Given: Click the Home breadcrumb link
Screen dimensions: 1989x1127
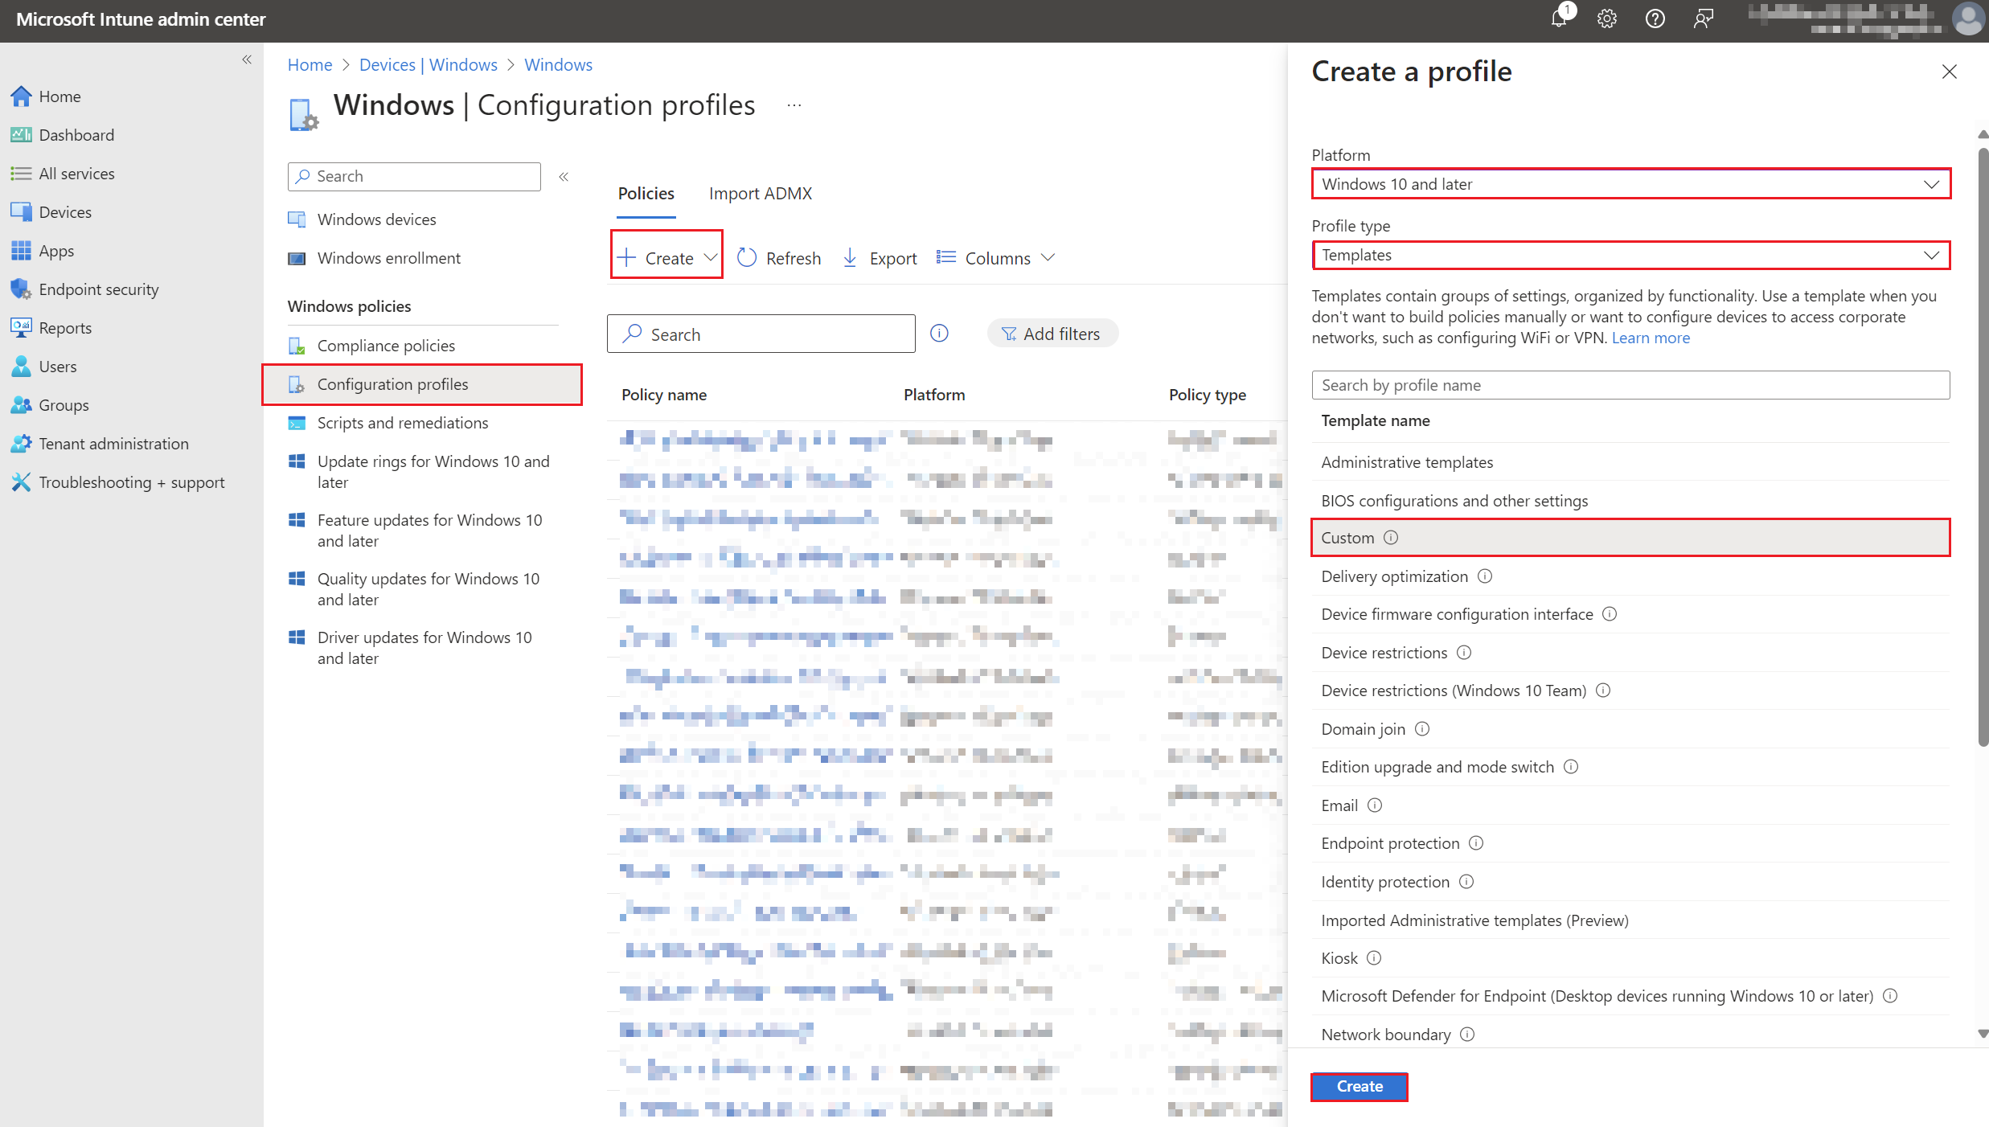Looking at the screenshot, I should 310,65.
